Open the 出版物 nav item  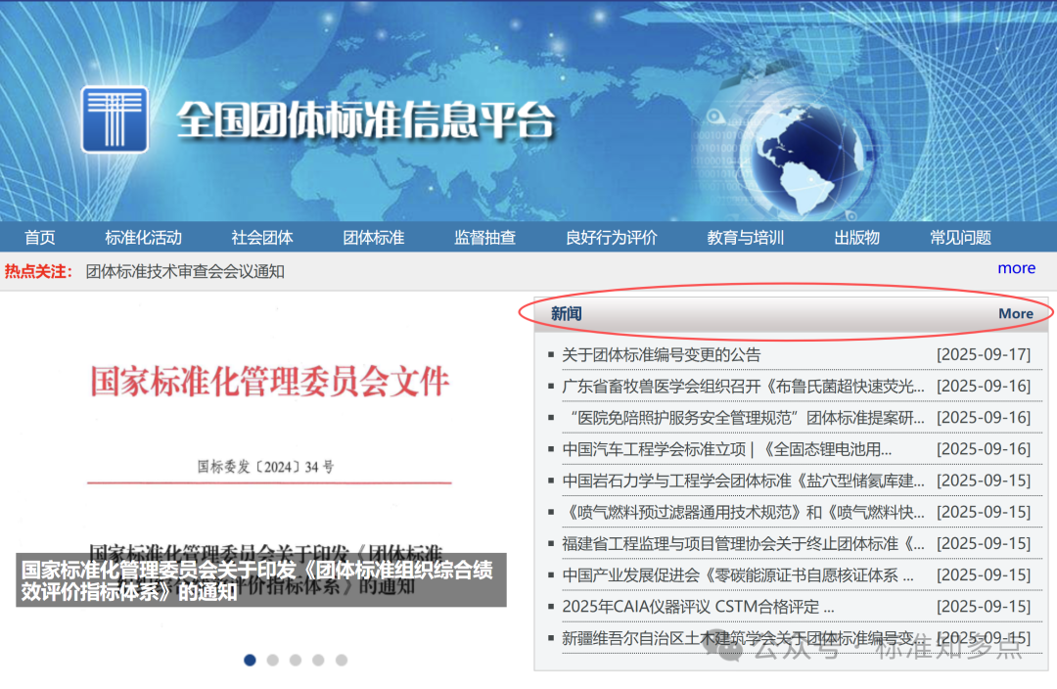856,237
